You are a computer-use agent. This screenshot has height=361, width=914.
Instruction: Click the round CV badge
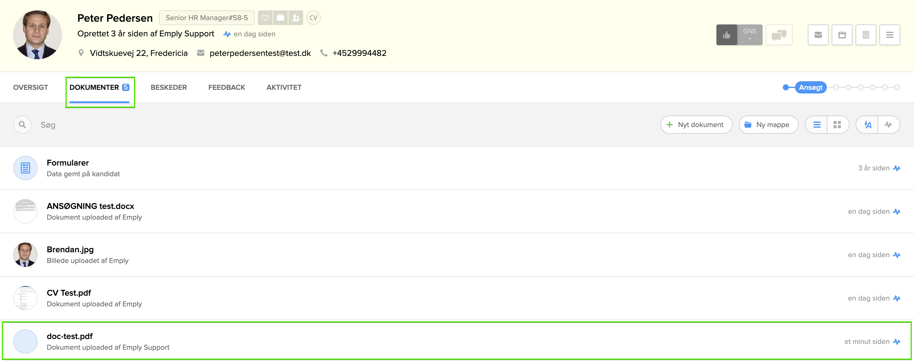(x=313, y=18)
